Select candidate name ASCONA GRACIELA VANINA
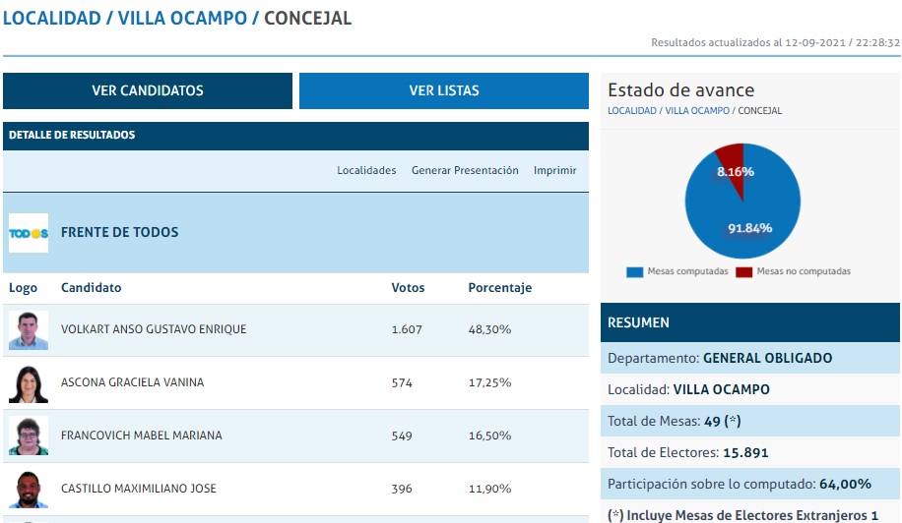The width and height of the screenshot is (902, 523). coord(132,382)
